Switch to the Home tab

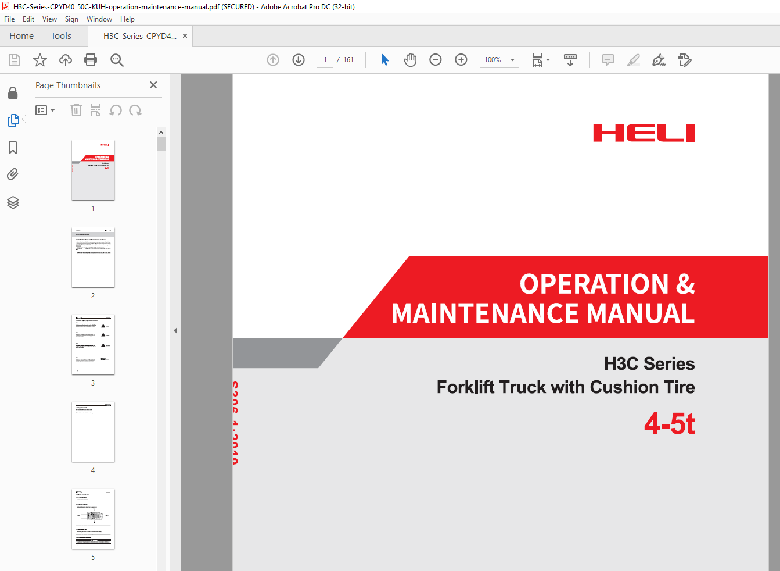tap(21, 36)
